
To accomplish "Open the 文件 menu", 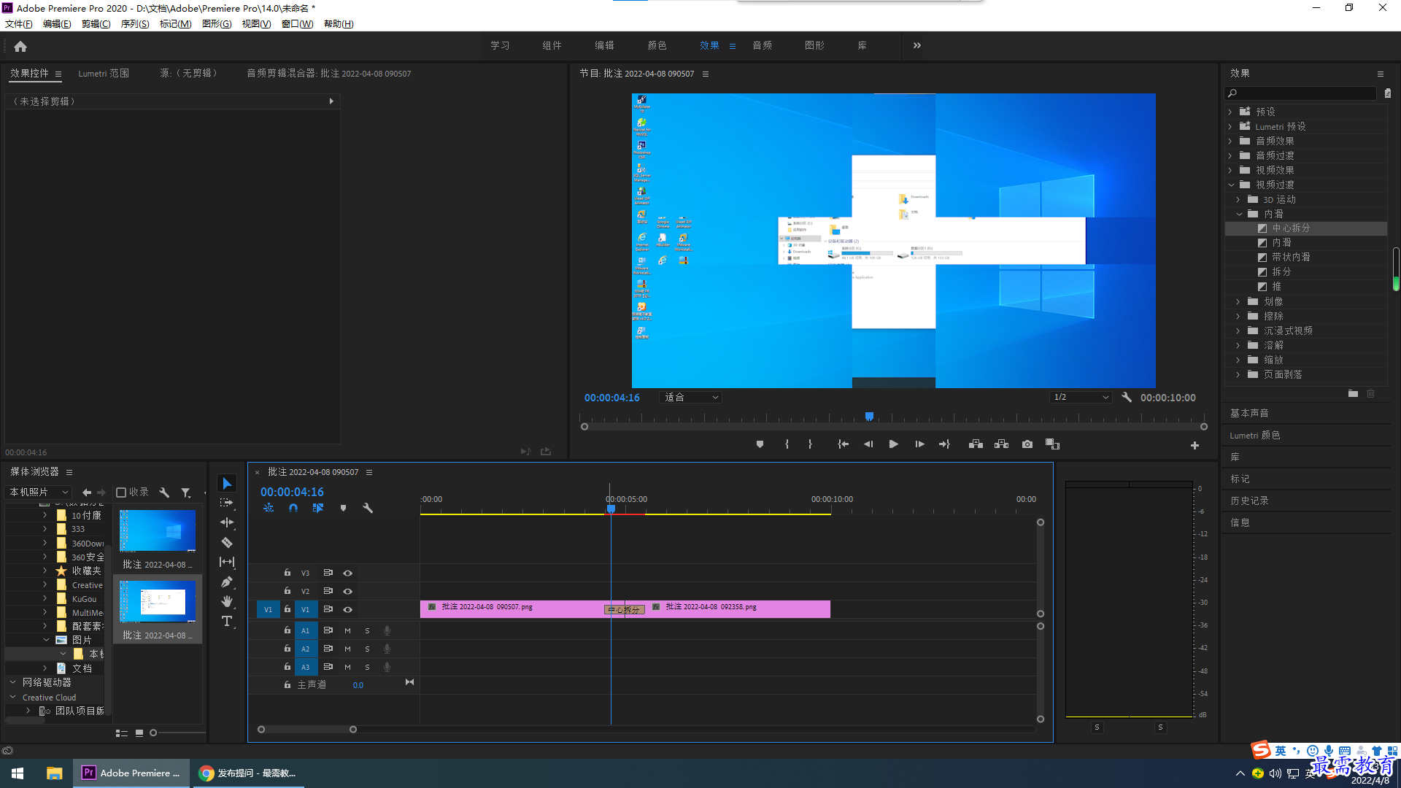I will [x=19, y=24].
